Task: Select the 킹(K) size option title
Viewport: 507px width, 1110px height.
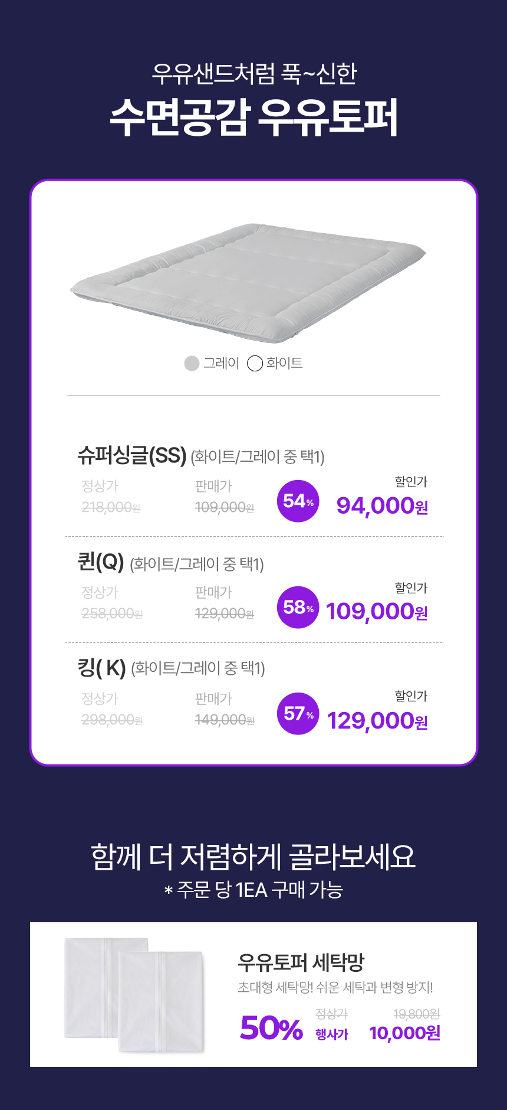Action: pyautogui.click(x=102, y=668)
